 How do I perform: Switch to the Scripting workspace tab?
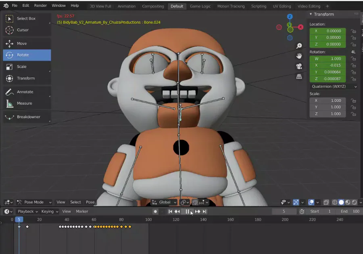tap(259, 6)
